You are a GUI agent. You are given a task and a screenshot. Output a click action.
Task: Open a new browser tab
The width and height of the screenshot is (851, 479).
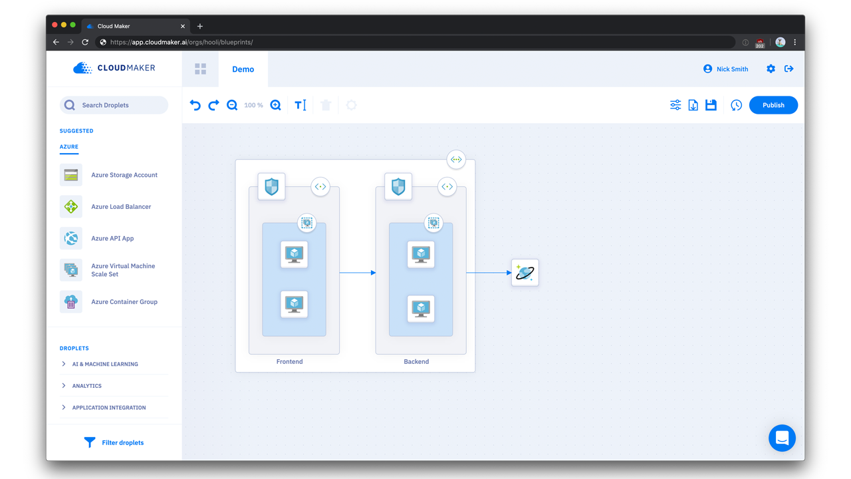[200, 26]
